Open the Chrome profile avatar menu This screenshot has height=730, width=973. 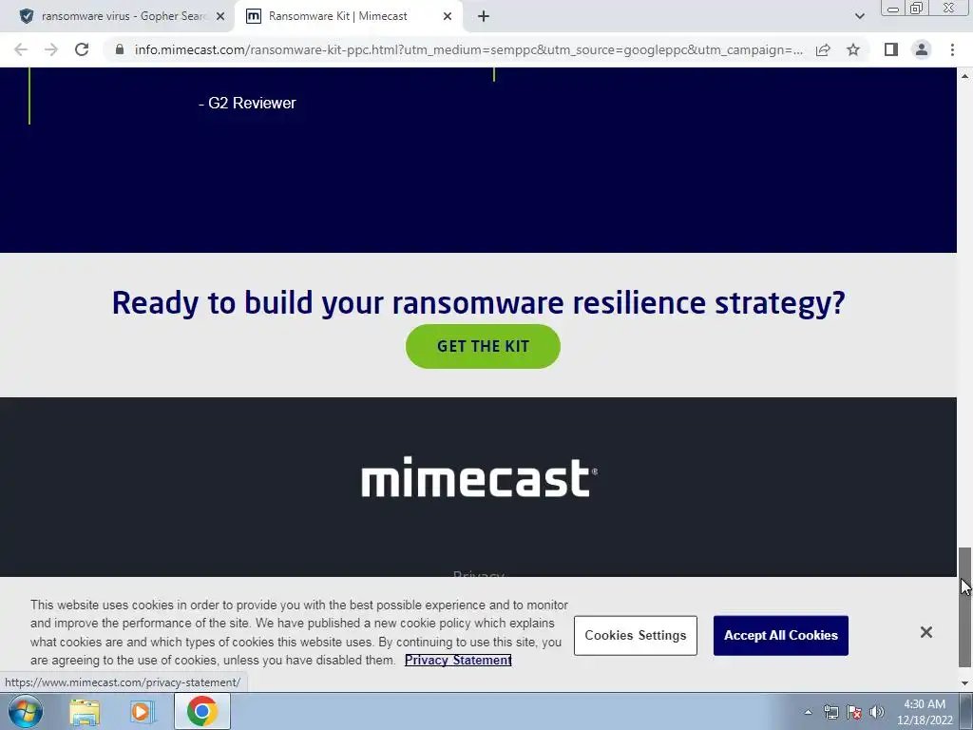click(922, 49)
